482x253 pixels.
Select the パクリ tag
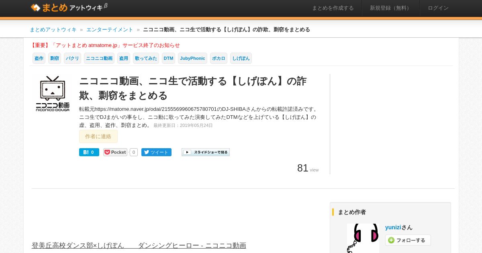point(72,58)
